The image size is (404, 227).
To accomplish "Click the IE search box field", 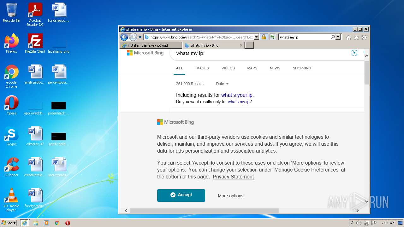I will [304, 37].
